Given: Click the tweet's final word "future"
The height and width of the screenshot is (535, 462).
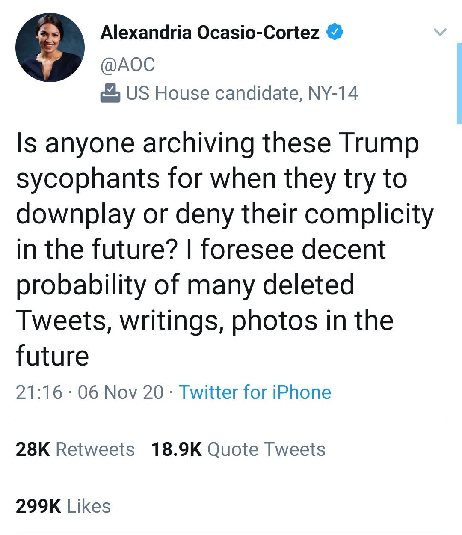Looking at the screenshot, I should tap(52, 356).
